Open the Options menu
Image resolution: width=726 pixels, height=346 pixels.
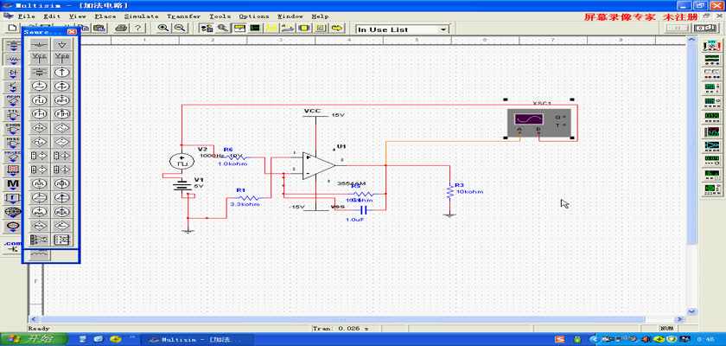[x=254, y=16]
